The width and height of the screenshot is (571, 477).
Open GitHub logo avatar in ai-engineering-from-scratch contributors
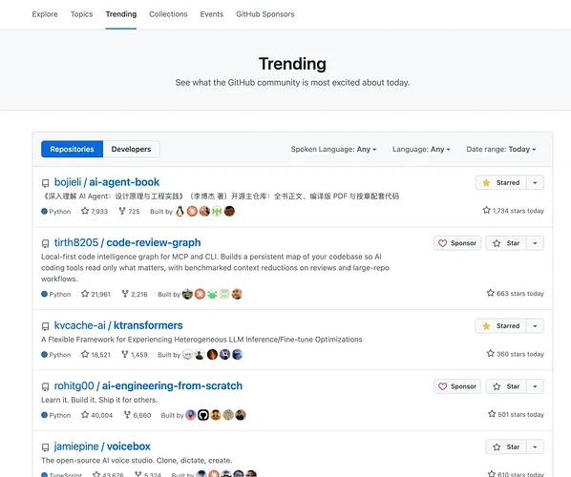click(x=203, y=415)
